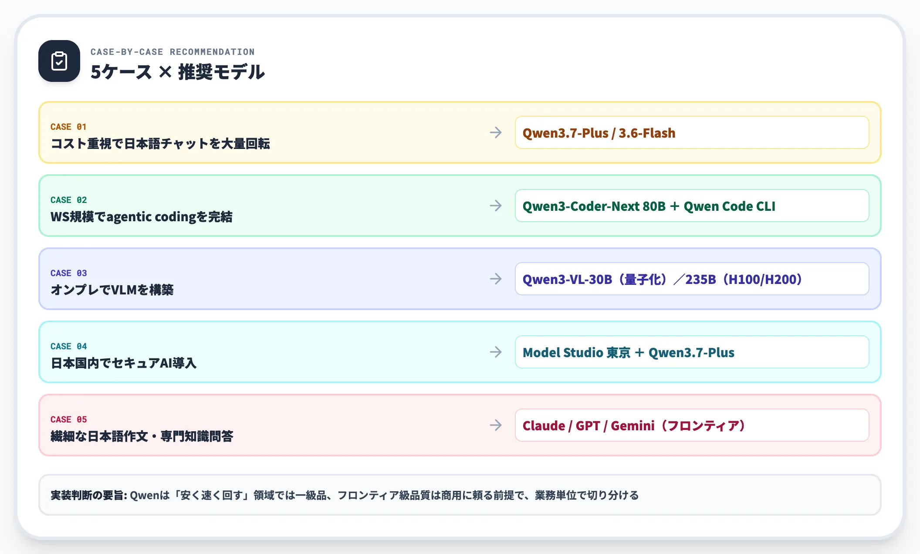Click the arrow icon in CASE 05 row
920x554 pixels.
tap(496, 425)
